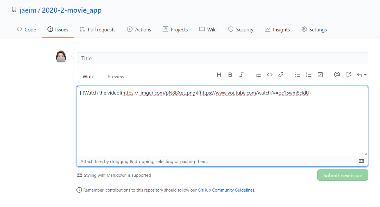Viewport: 380px width, 207px height.
Task: Click the heading formatting icon
Action: click(x=219, y=75)
